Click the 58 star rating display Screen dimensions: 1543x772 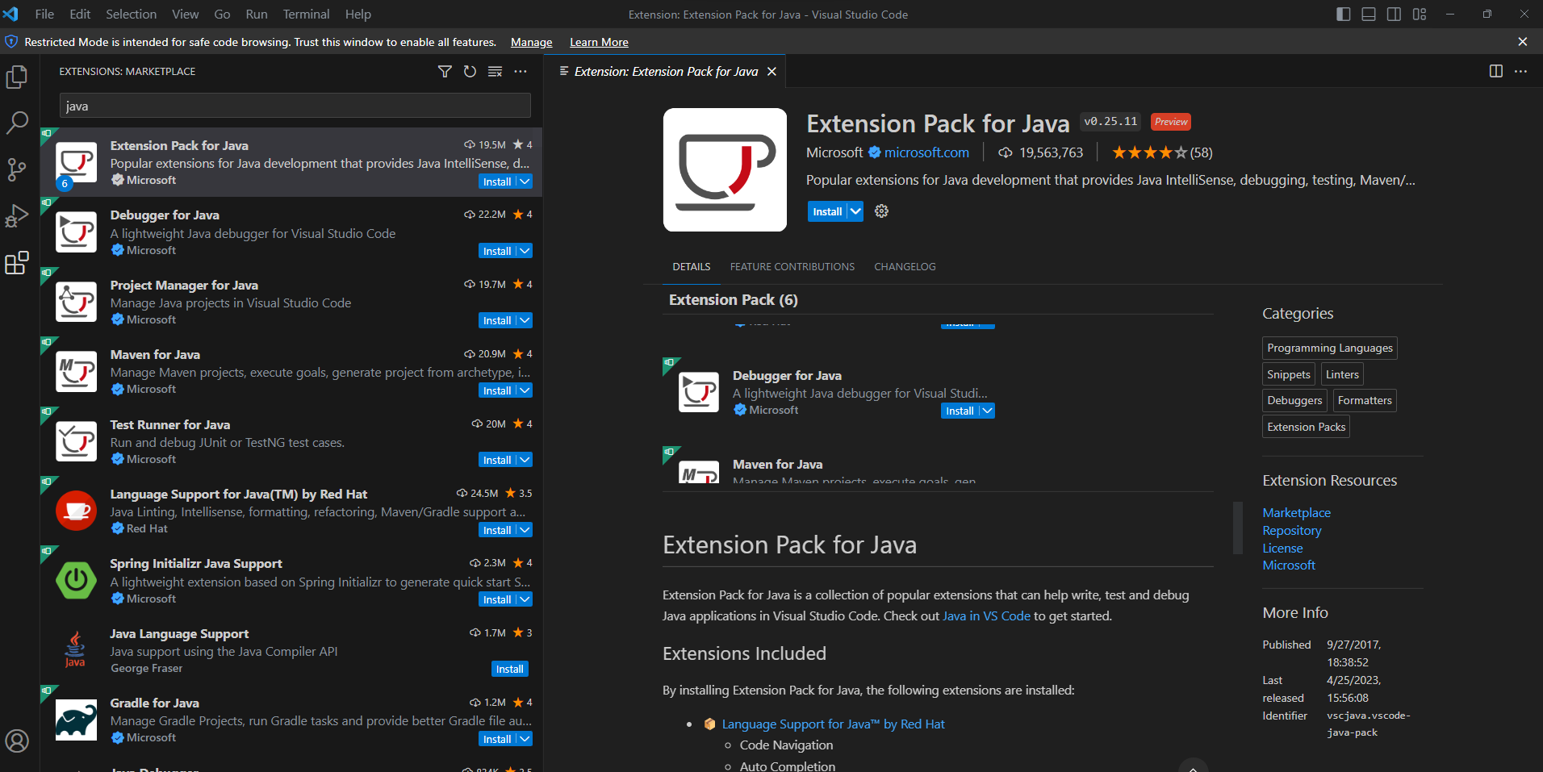pos(1161,152)
